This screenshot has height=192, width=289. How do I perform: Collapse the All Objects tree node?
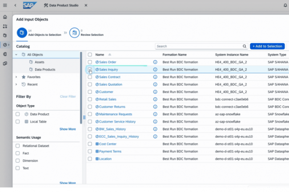pos(16,55)
